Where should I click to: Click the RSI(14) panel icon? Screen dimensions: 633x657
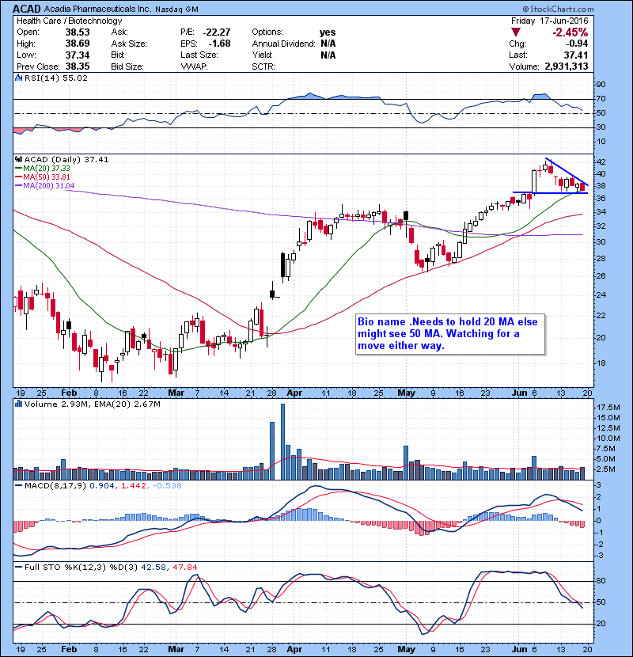18,78
